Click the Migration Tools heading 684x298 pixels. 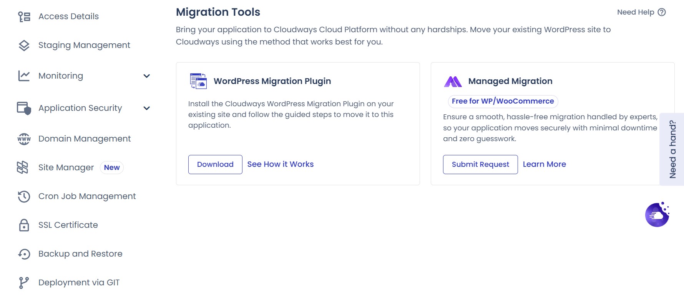[218, 12]
